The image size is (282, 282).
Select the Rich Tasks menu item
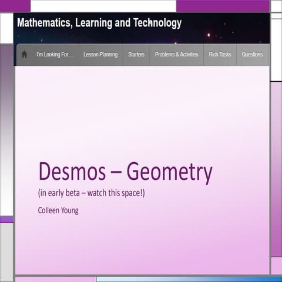coord(220,55)
